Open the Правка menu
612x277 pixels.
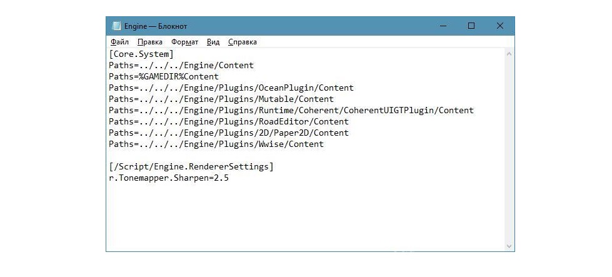(x=150, y=42)
